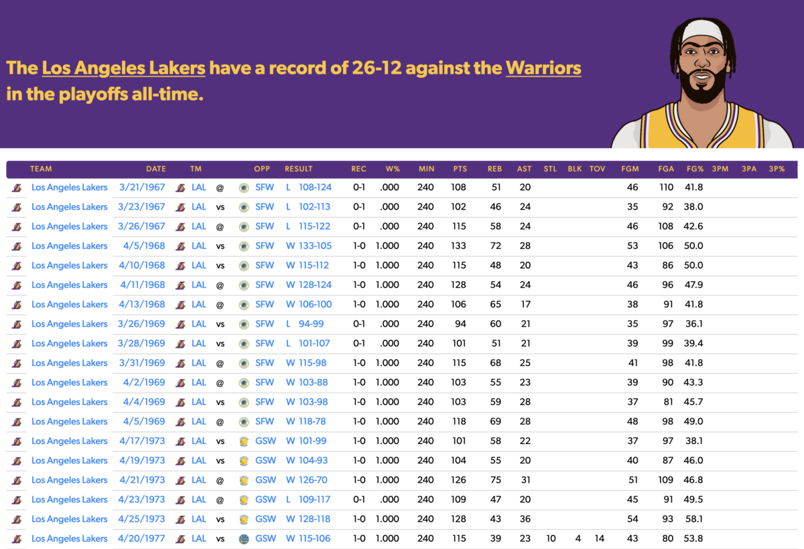804x549 pixels.
Task: Sort table by 3PM column header
Action: (720, 169)
